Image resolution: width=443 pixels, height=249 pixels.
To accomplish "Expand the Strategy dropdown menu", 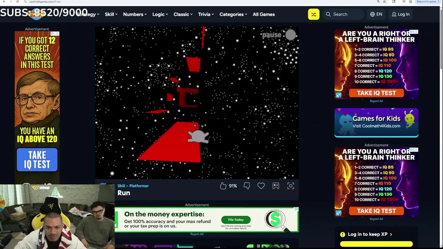I will [x=88, y=14].
